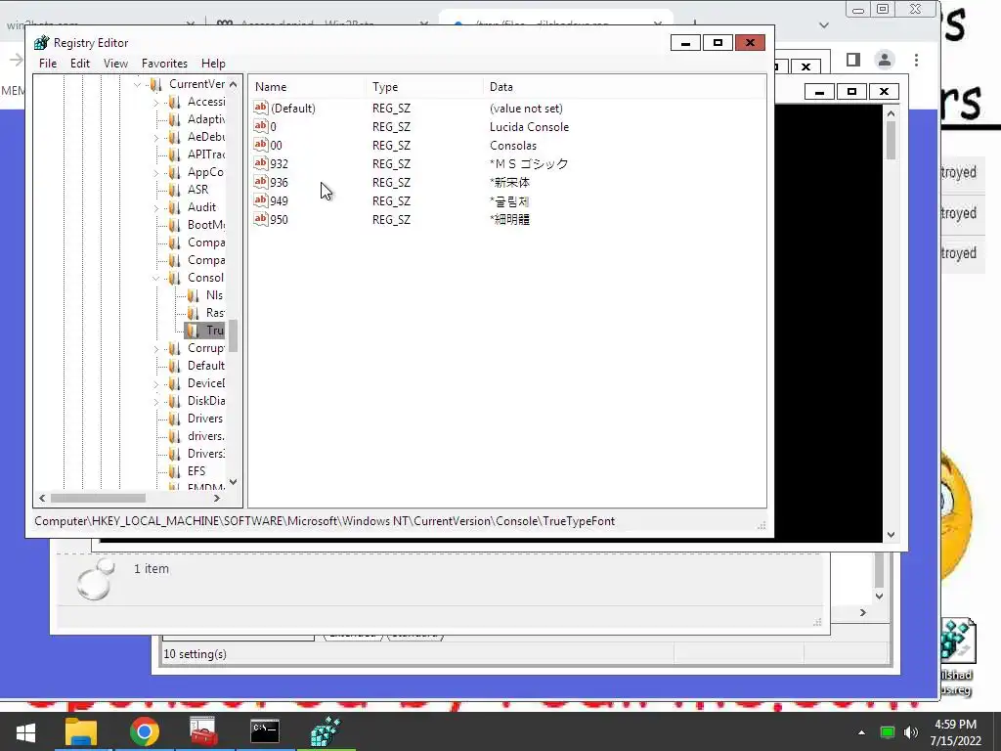
Task: Expand the Audit key node
Action: [x=156, y=207]
